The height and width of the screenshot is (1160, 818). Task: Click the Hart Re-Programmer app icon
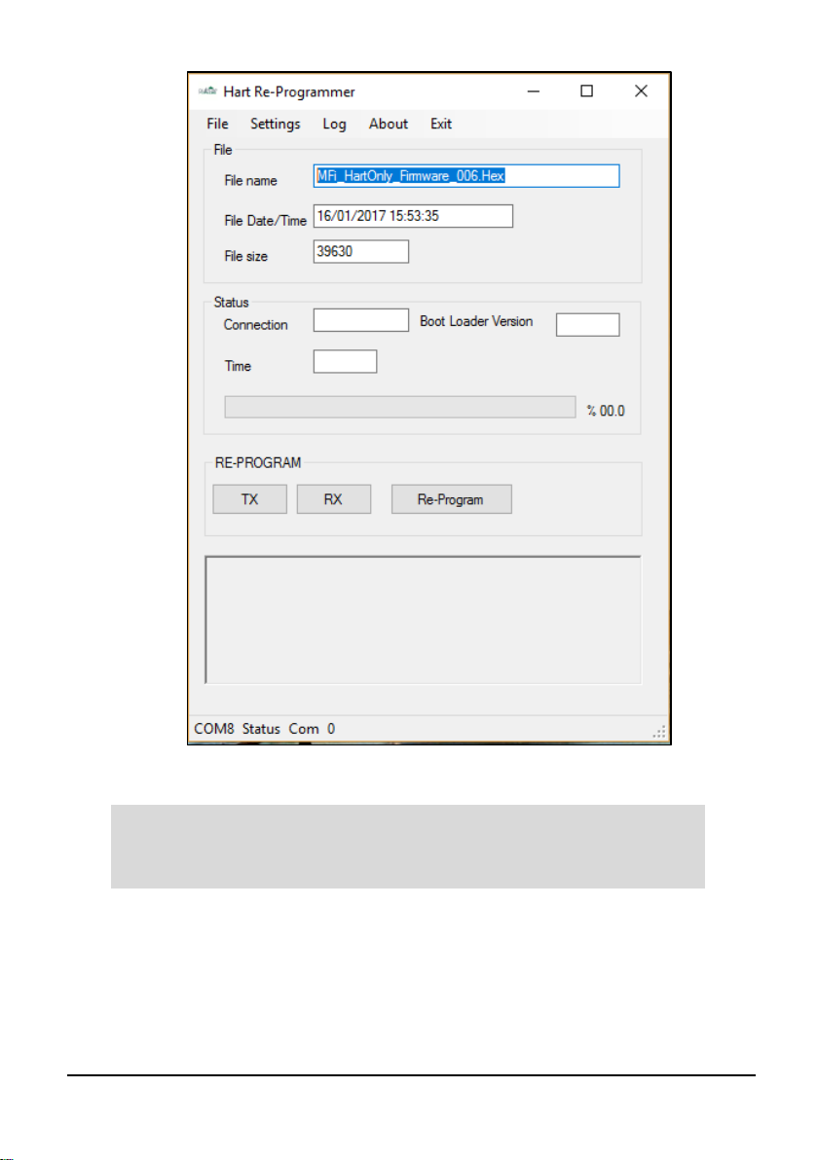[x=207, y=91]
